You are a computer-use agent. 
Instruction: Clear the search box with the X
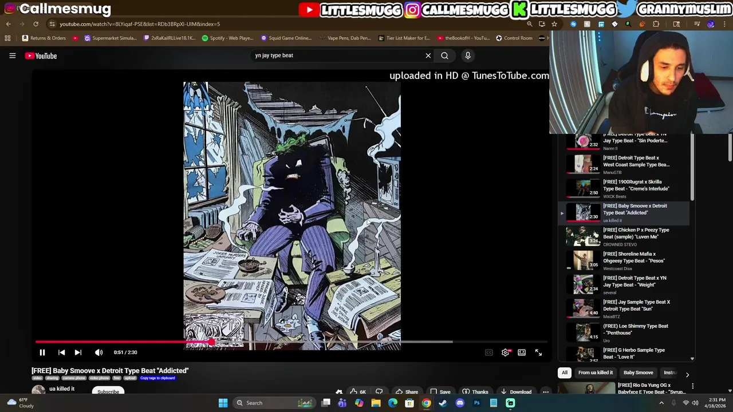[x=428, y=56]
